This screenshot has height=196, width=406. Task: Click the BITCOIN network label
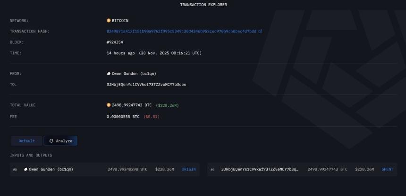(x=120, y=20)
